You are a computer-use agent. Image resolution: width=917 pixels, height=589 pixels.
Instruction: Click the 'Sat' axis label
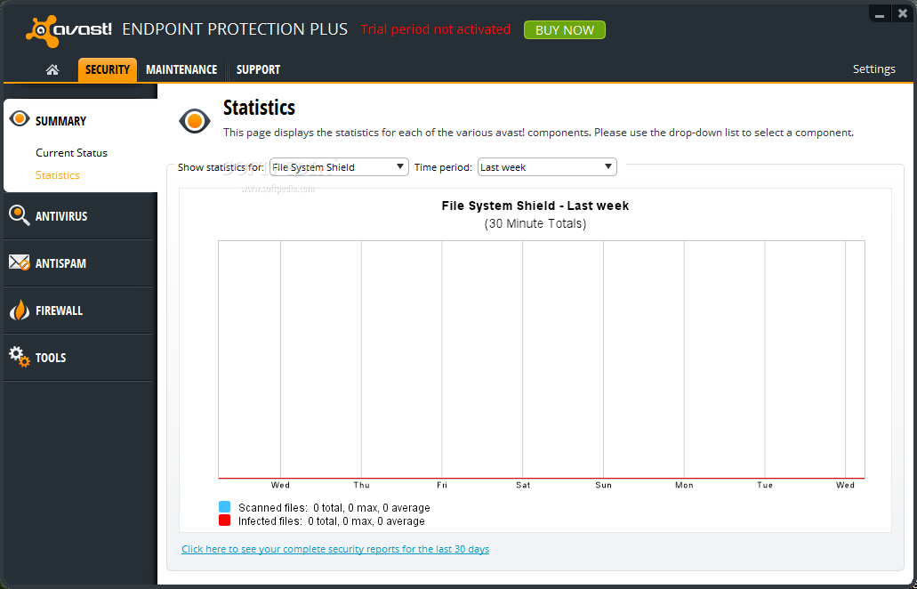(x=523, y=485)
